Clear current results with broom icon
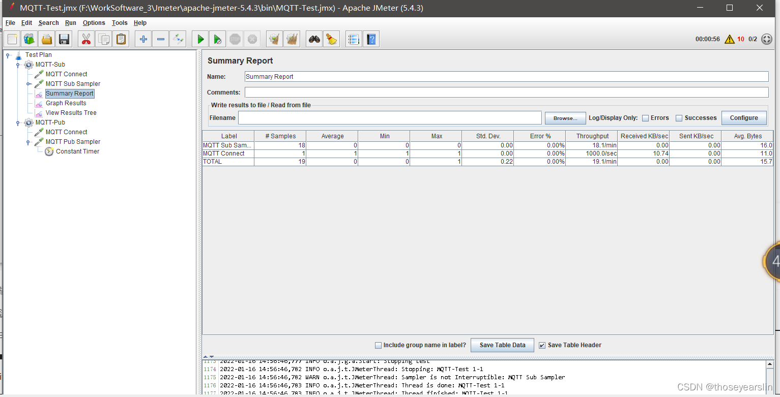Viewport: 780px width, 397px height. click(x=275, y=39)
